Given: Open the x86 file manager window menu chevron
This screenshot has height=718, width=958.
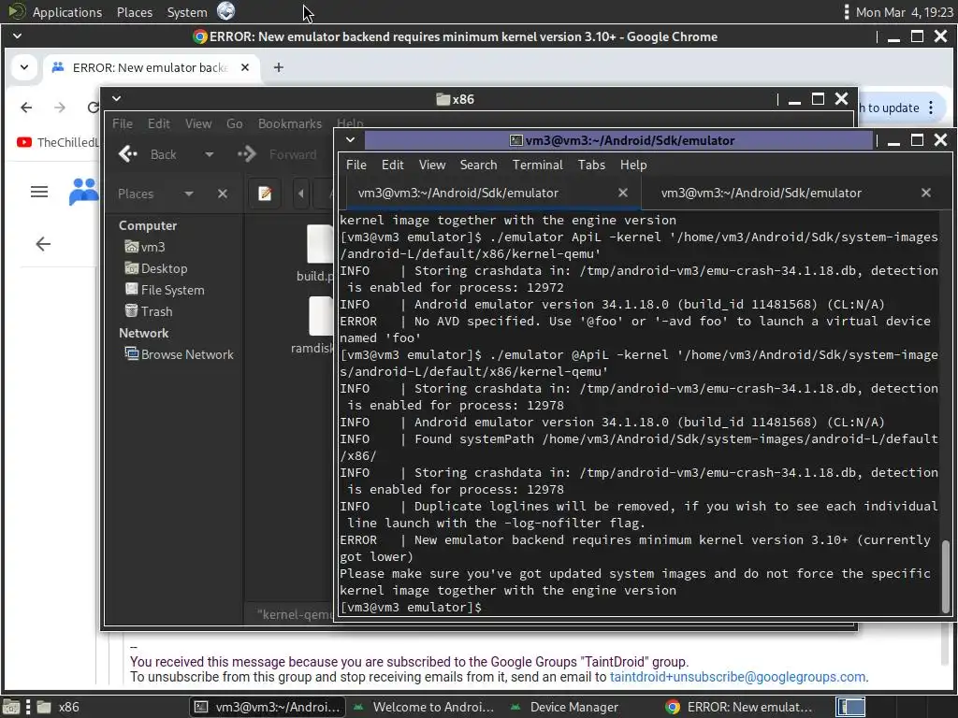Looking at the screenshot, I should (116, 98).
